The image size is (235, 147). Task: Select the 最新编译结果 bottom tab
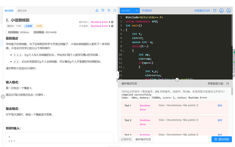[143, 140]
